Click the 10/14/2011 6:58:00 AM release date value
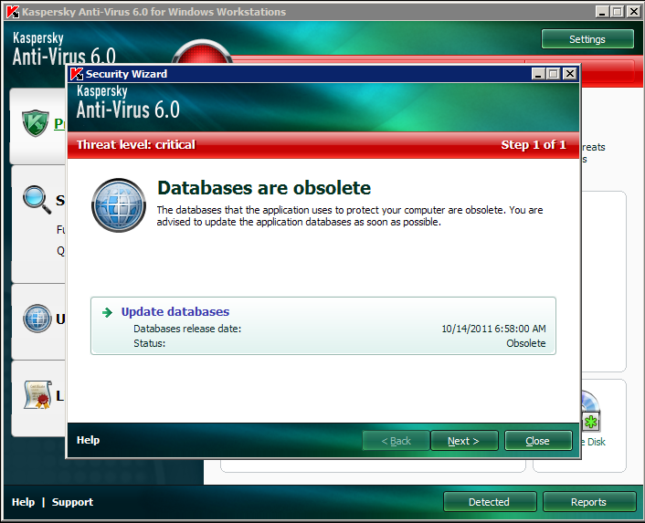This screenshot has width=645, height=523. (x=493, y=329)
